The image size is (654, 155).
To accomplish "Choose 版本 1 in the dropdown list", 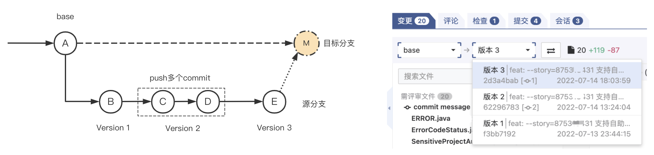I will tap(557, 129).
